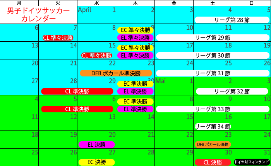Click CL 準決勝 bar in April 28 week
Image resolution: width=271 pixels, height=166 pixels.
click(x=77, y=91)
